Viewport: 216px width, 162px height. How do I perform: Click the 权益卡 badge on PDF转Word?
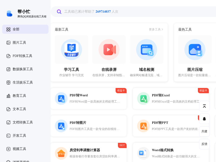tap(121, 90)
